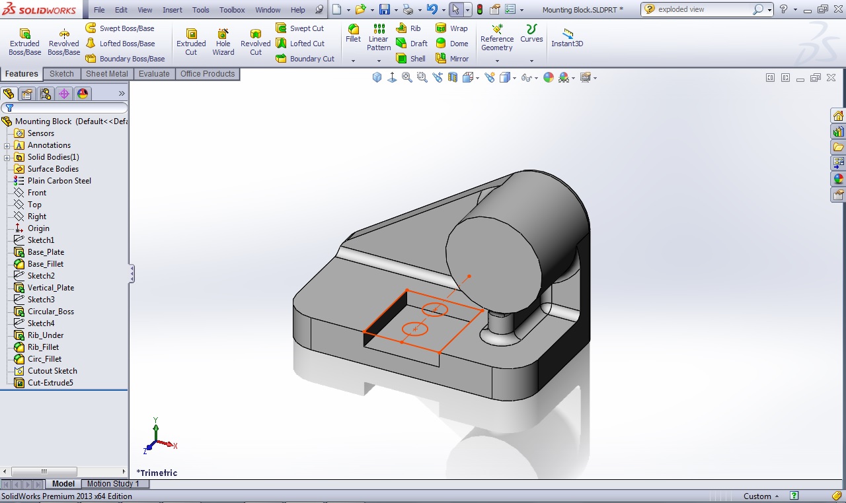Switch to the Sketch tab

click(x=61, y=74)
